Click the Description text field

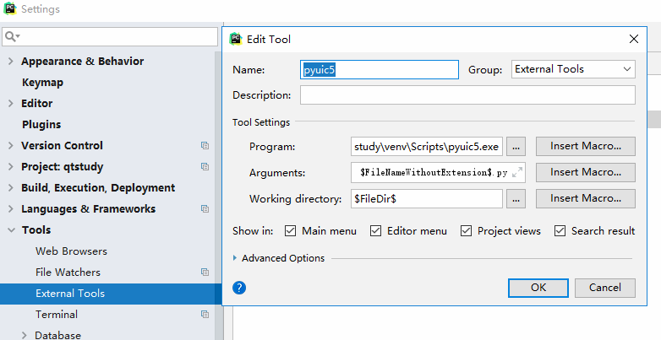pos(467,95)
